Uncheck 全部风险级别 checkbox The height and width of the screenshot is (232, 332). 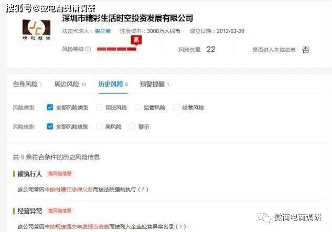(50, 126)
